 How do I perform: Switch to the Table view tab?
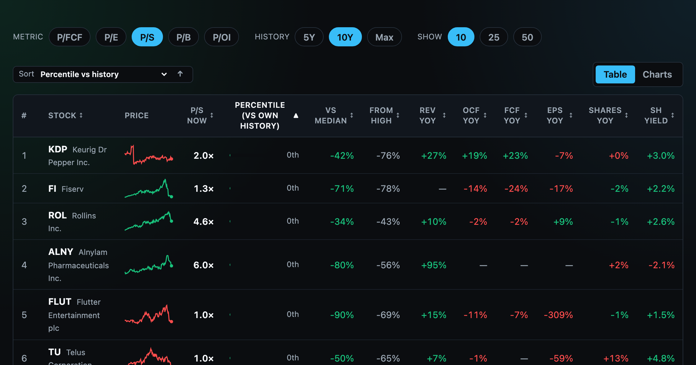pyautogui.click(x=615, y=74)
